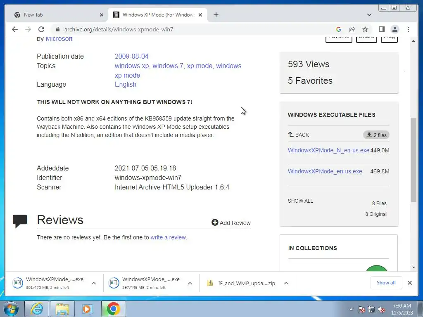The image size is (423, 317).
Task: Open the Windows Start menu
Action: [11, 309]
